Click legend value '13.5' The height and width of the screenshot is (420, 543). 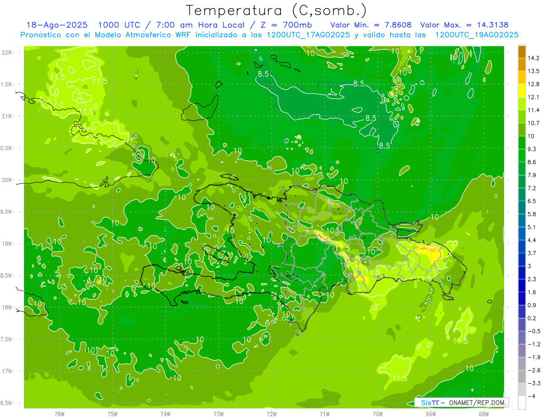pyautogui.click(x=534, y=71)
